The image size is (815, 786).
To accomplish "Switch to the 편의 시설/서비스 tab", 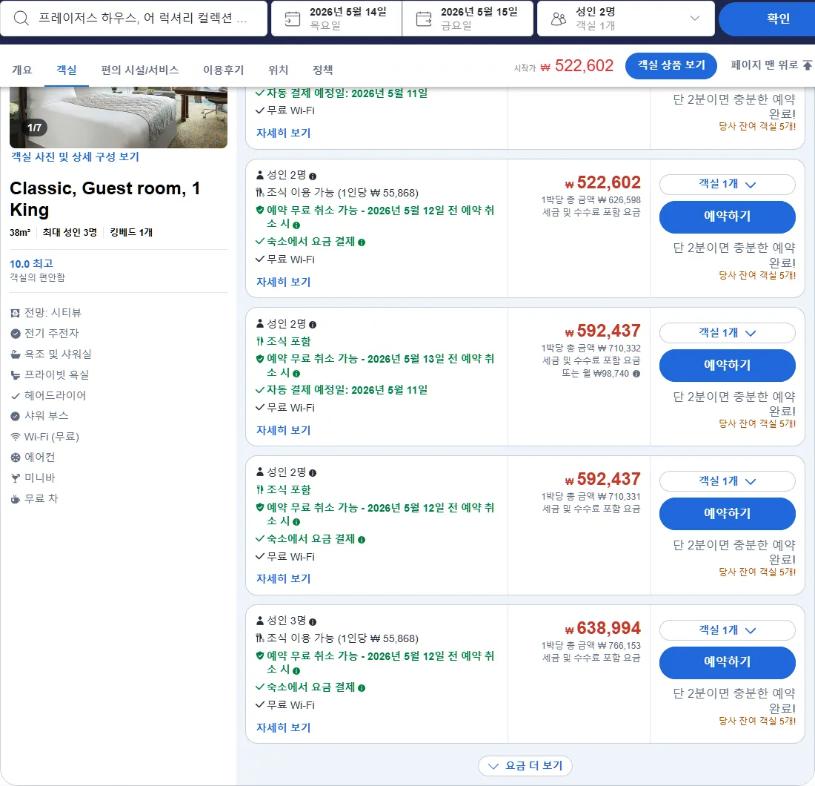I will pos(140,70).
